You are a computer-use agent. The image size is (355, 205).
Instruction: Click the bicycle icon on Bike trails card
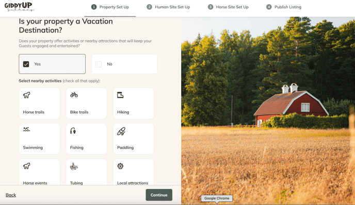(x=74, y=95)
